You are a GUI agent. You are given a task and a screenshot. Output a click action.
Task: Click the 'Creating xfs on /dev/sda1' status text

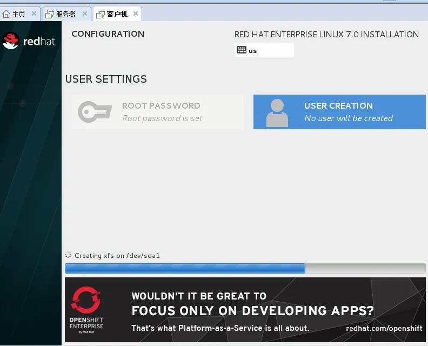117,256
